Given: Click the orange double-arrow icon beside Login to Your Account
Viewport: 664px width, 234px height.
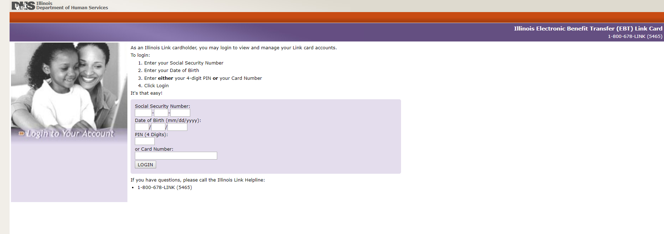Looking at the screenshot, I should [x=22, y=133].
